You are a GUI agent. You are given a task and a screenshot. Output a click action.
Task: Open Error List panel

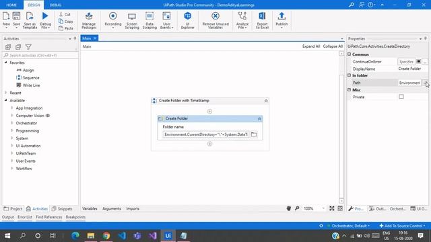pyautogui.click(x=25, y=217)
